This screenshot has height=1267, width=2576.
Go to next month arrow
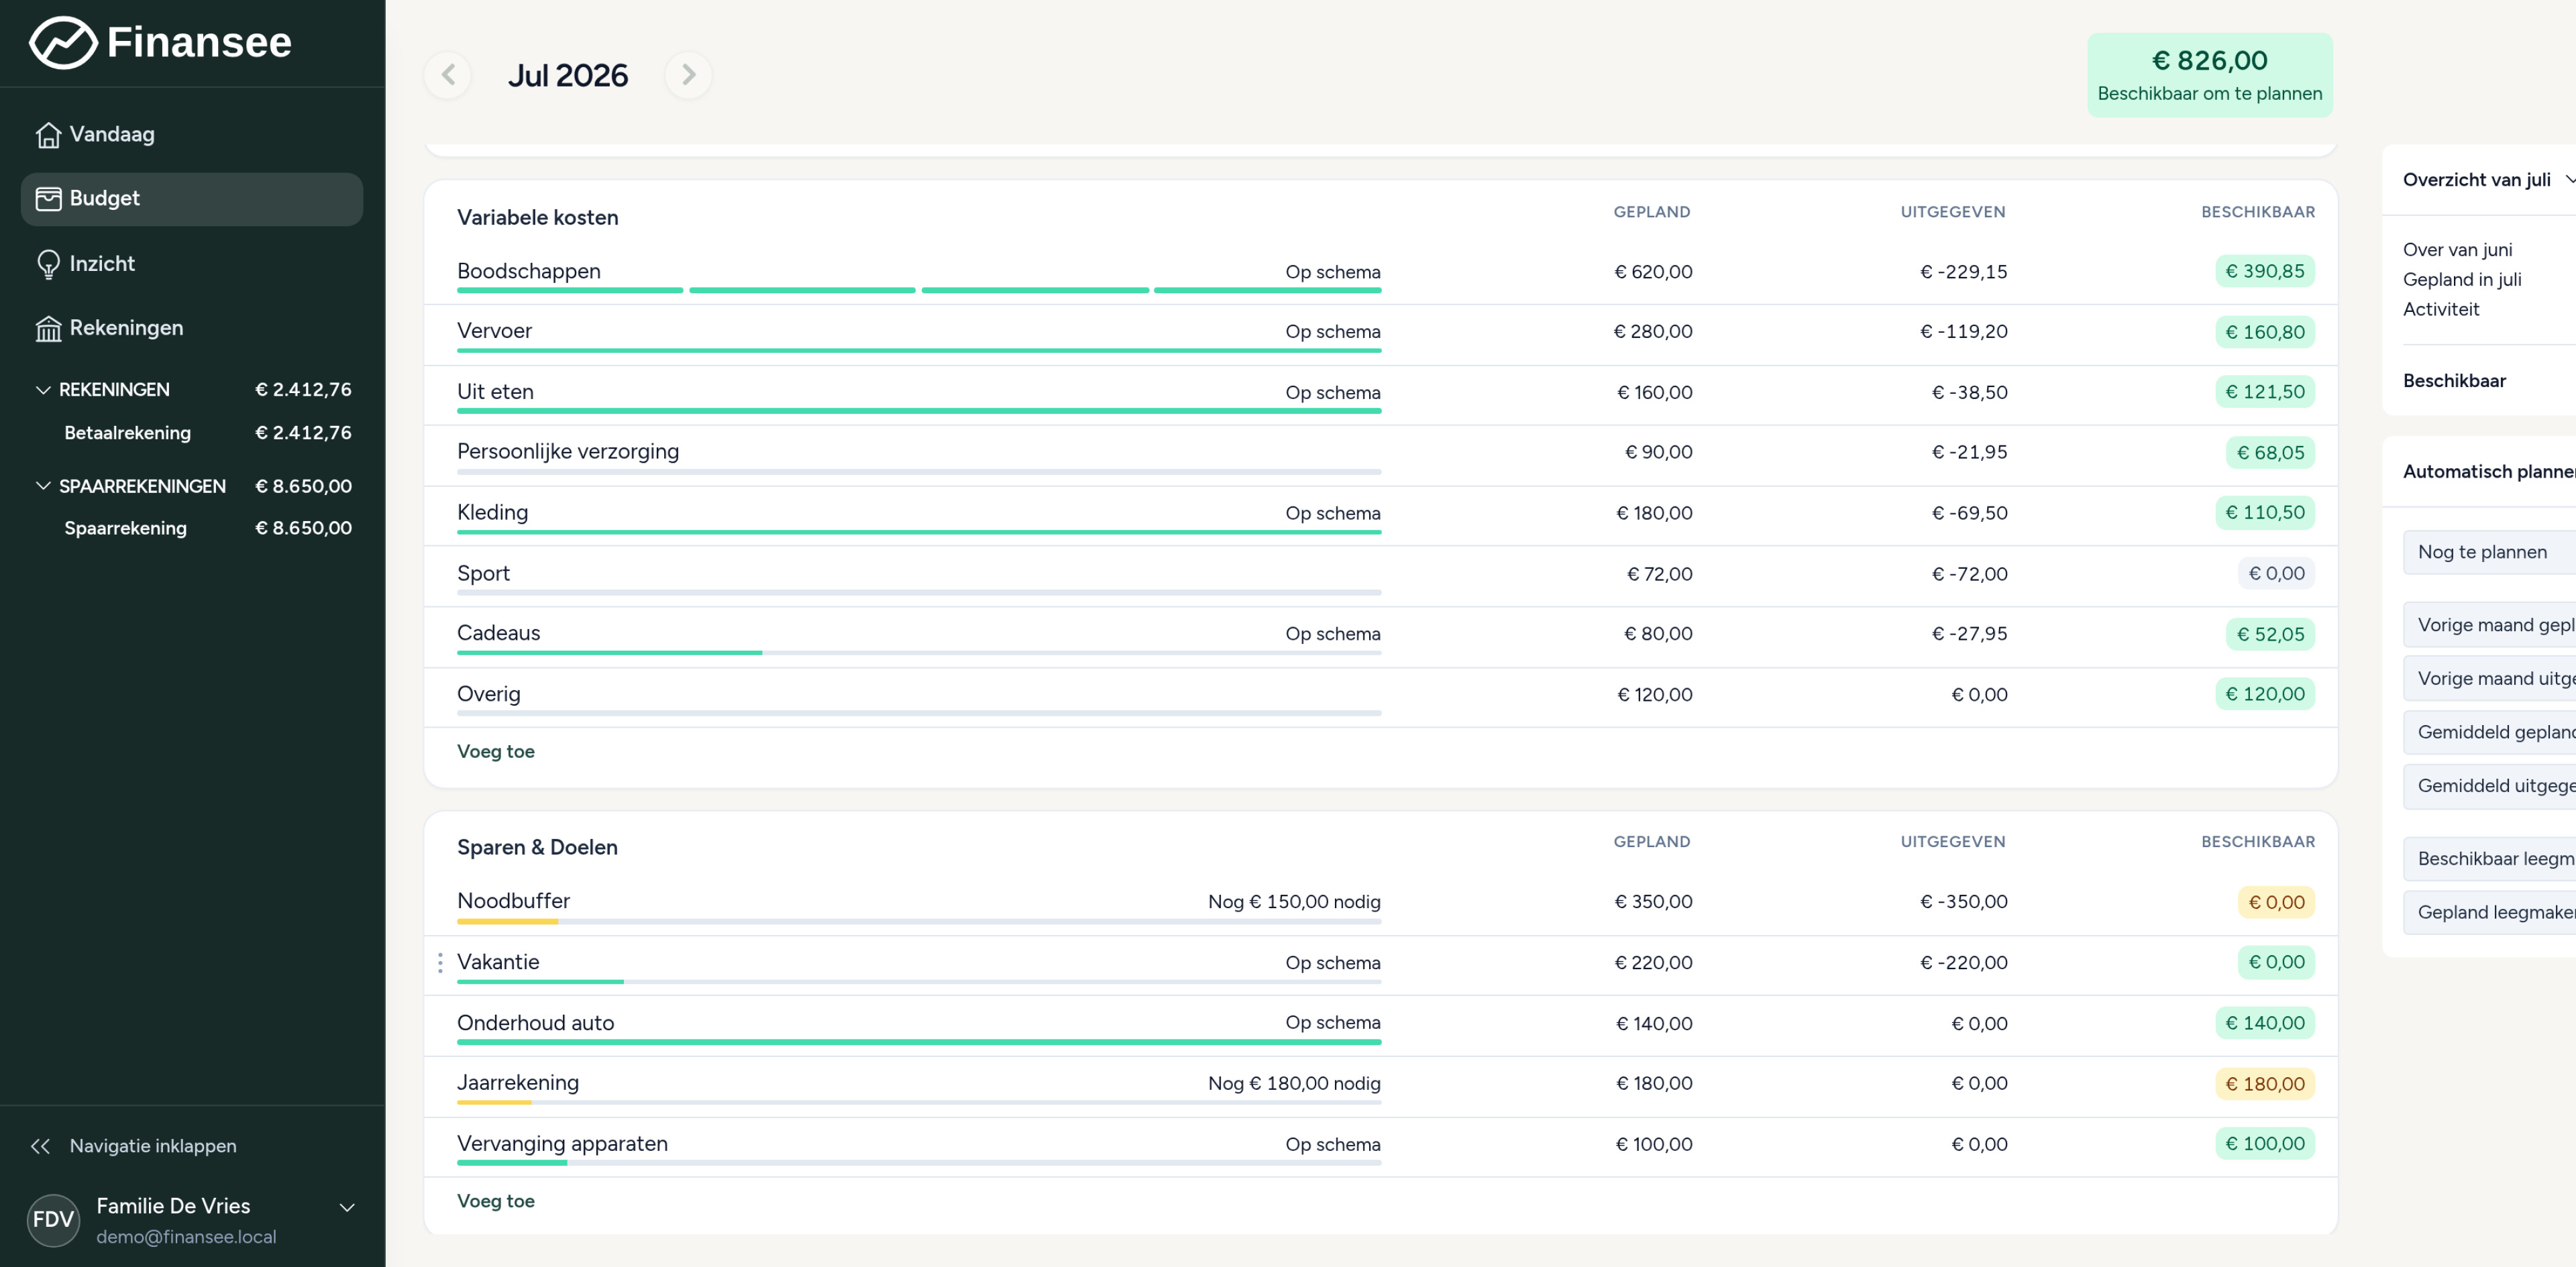(x=688, y=75)
